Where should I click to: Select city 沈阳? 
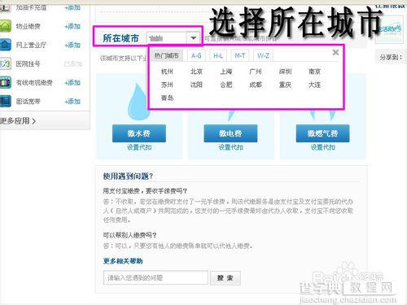(x=196, y=85)
